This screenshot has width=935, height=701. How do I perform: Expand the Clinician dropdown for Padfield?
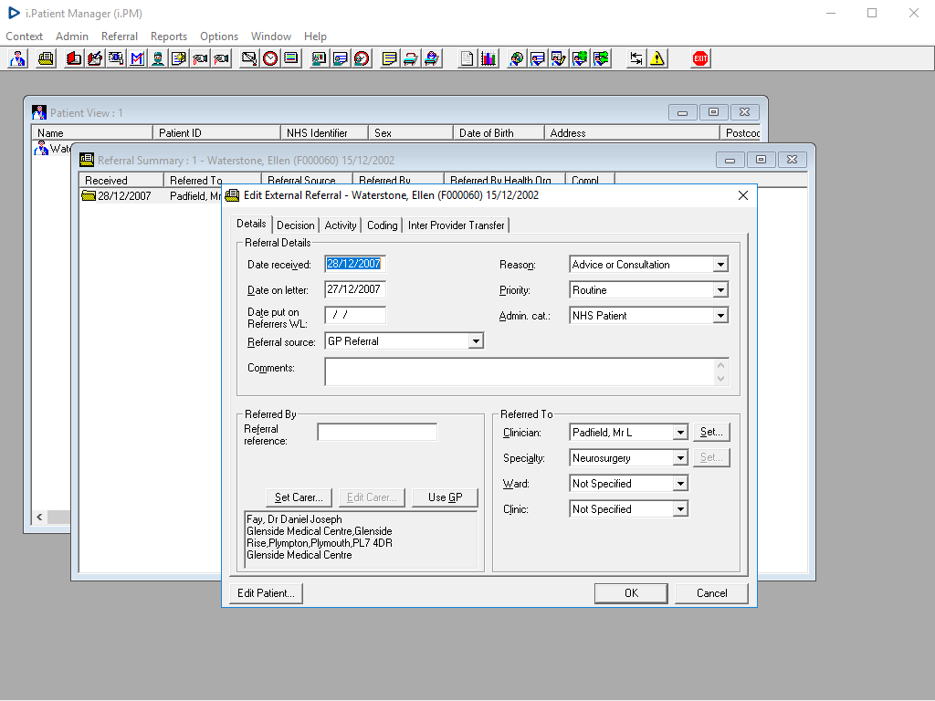point(679,432)
